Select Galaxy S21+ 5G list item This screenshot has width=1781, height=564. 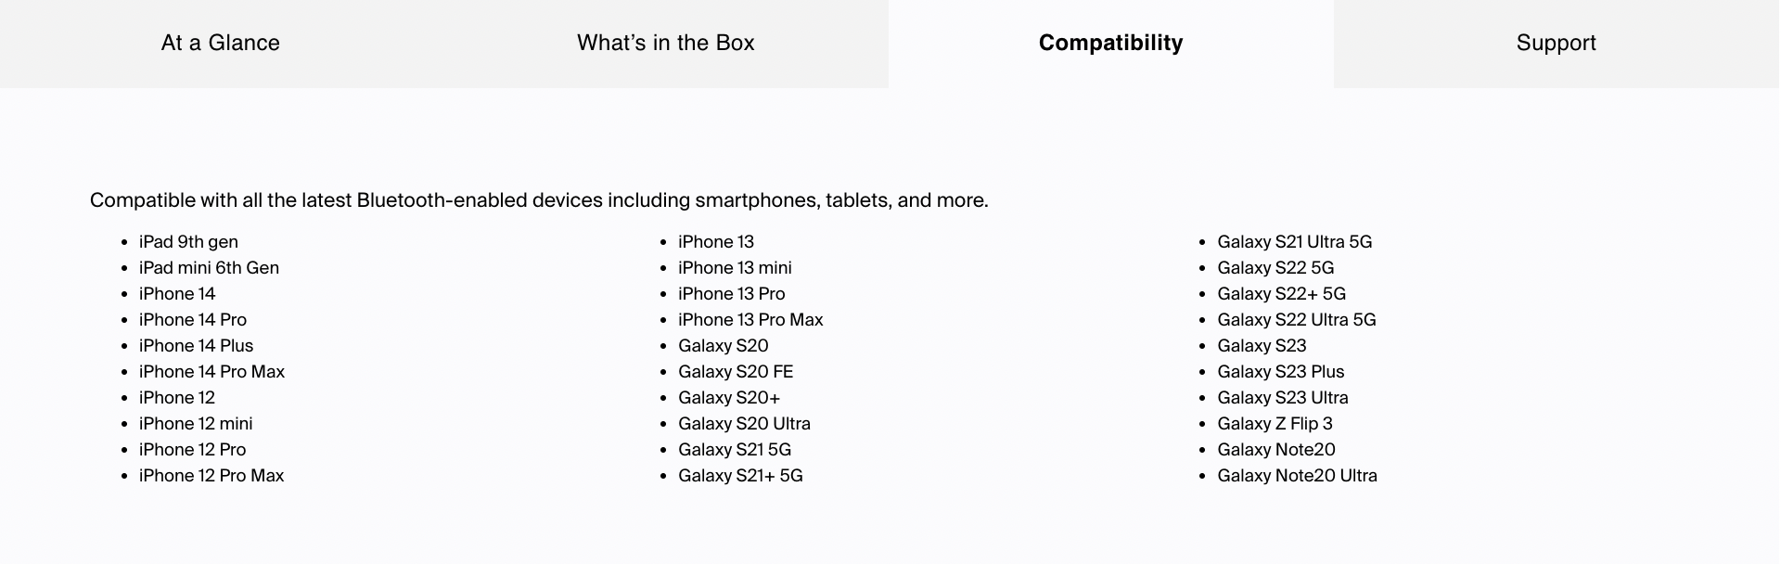[x=740, y=476]
